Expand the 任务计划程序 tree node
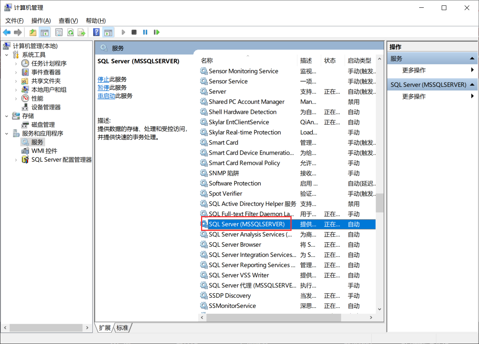Viewport: 479px width, 344px height. (16, 63)
